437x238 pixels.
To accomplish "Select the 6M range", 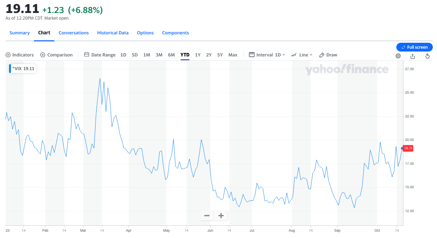I will 171,55.
